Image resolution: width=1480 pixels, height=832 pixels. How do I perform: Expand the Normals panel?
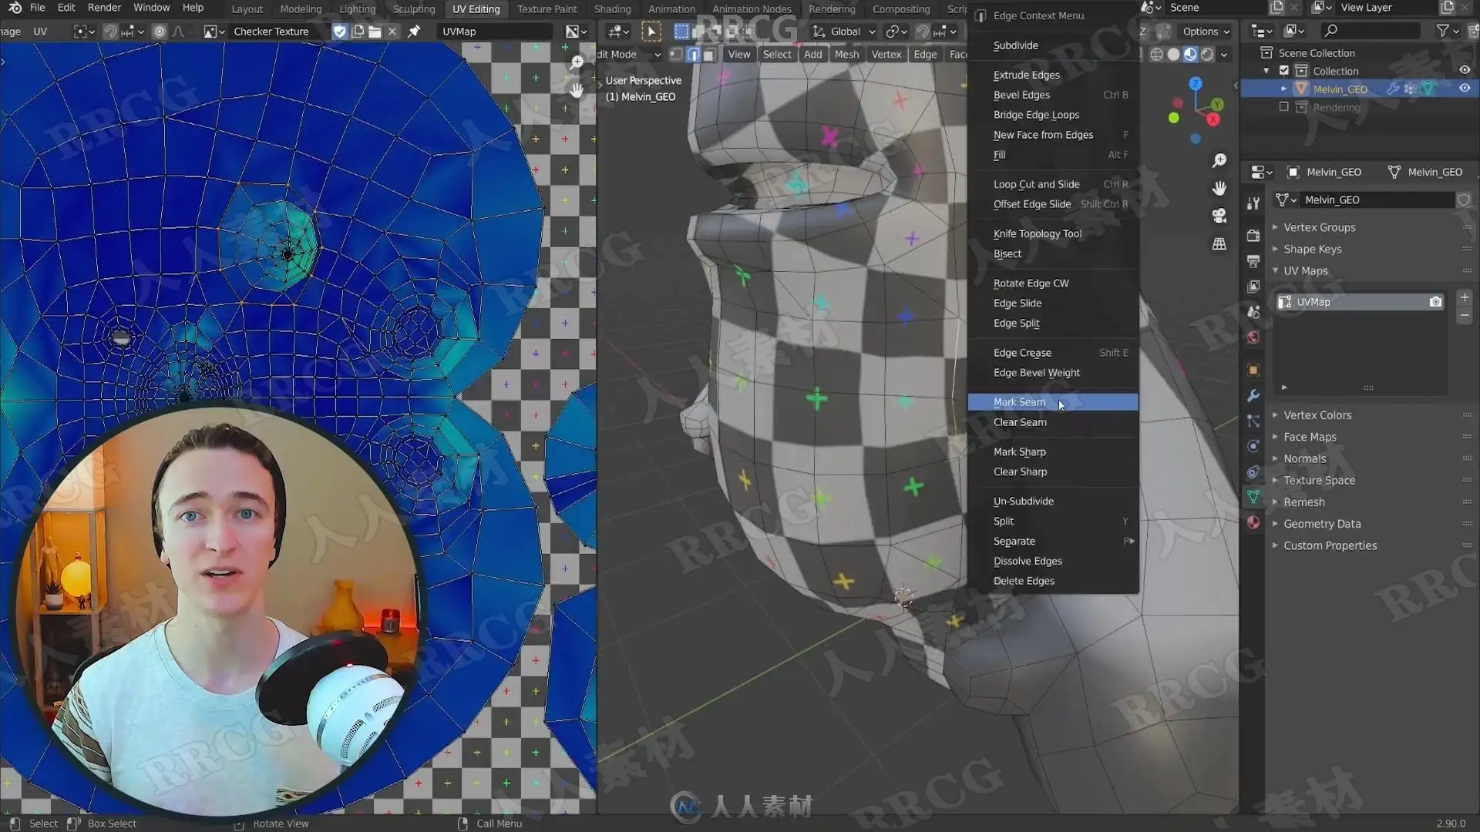point(1304,458)
